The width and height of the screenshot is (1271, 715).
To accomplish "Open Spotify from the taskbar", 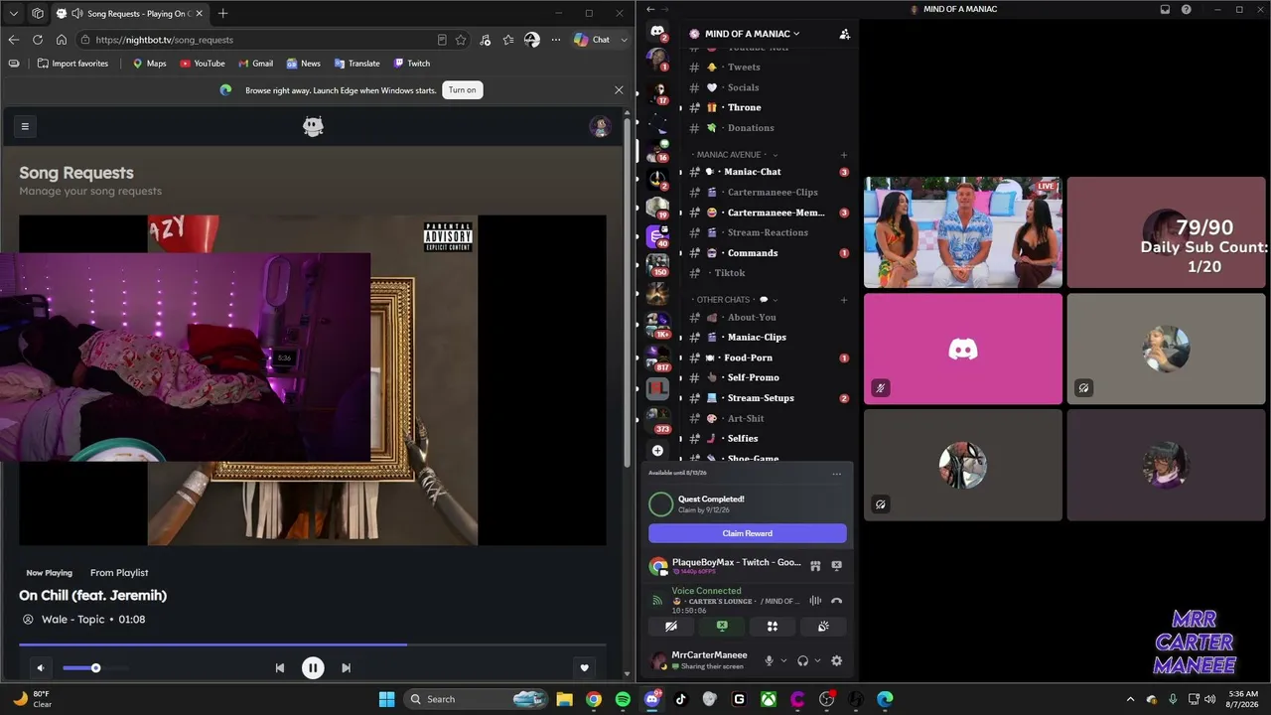I will [623, 699].
